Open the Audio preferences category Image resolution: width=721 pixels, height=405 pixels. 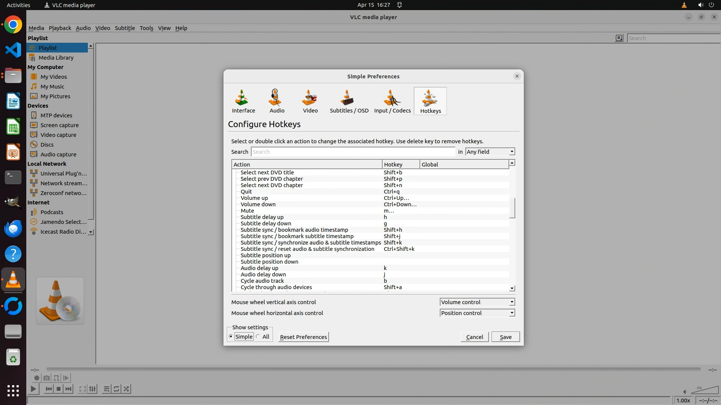(x=277, y=101)
